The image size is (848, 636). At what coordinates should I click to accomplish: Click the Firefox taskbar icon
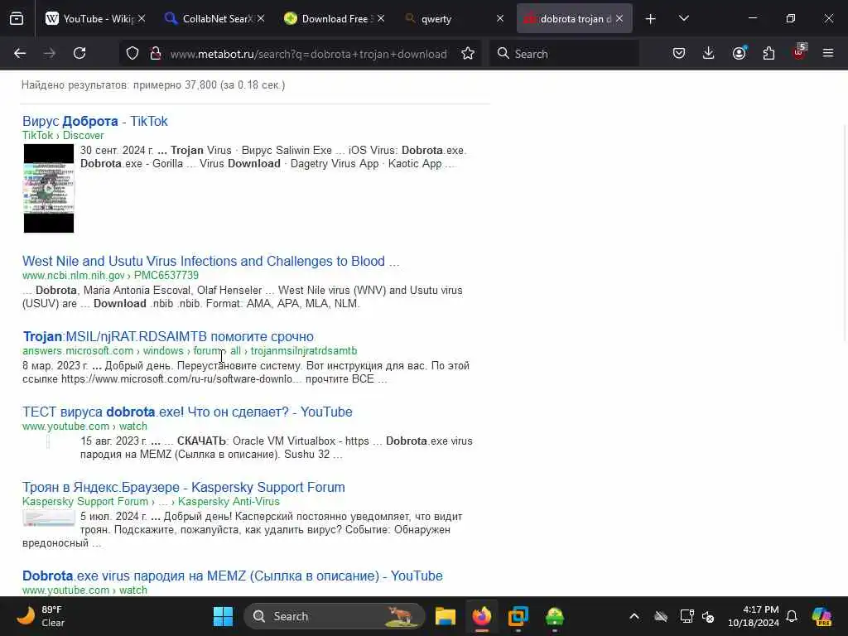[x=481, y=616]
